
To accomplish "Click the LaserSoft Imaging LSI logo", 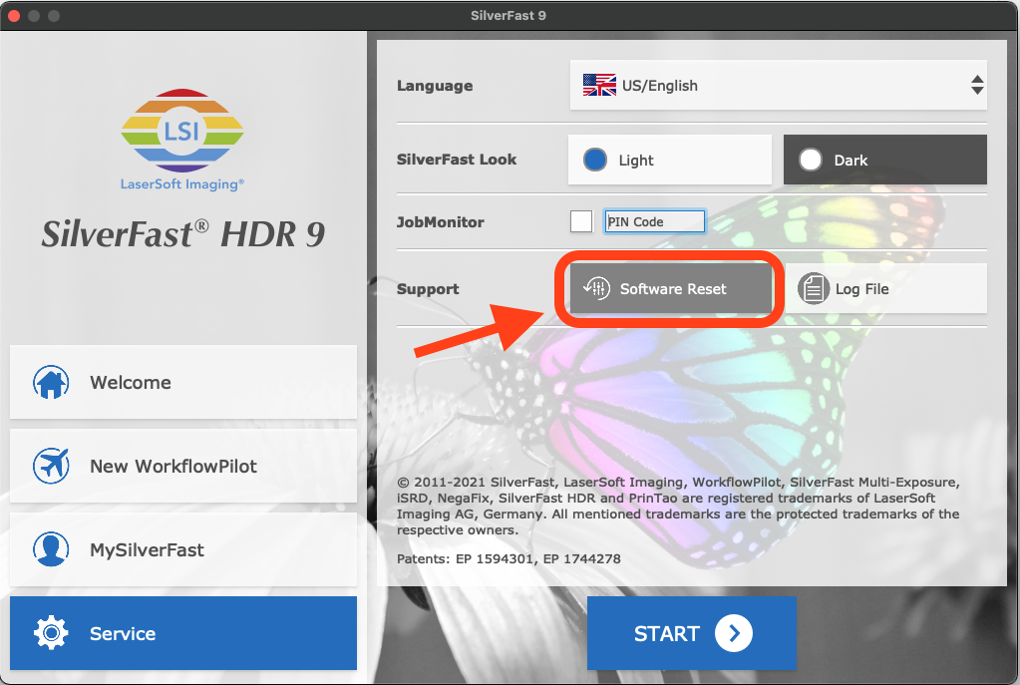I will click(182, 140).
